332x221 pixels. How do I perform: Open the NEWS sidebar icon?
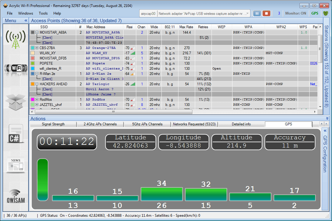tap(16, 165)
